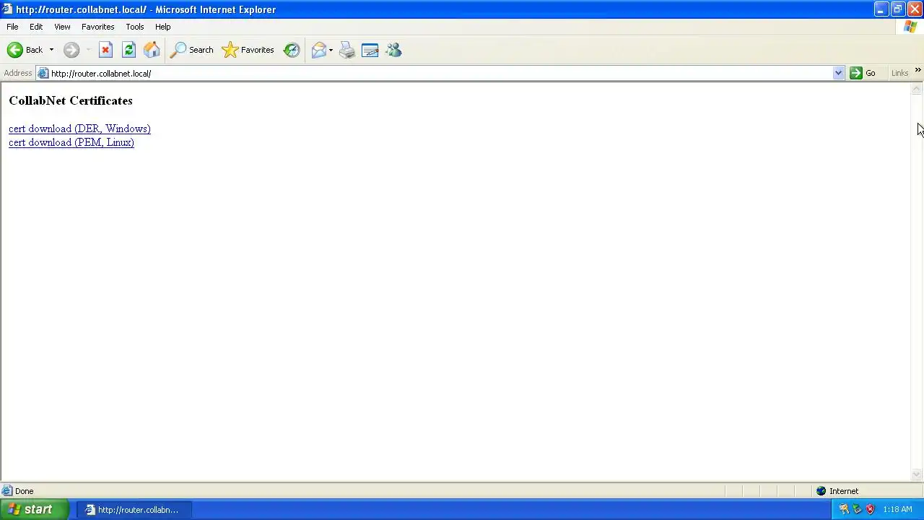This screenshot has height=520, width=924.
Task: Open cert download (PEM, Linux) link
Action: (71, 142)
